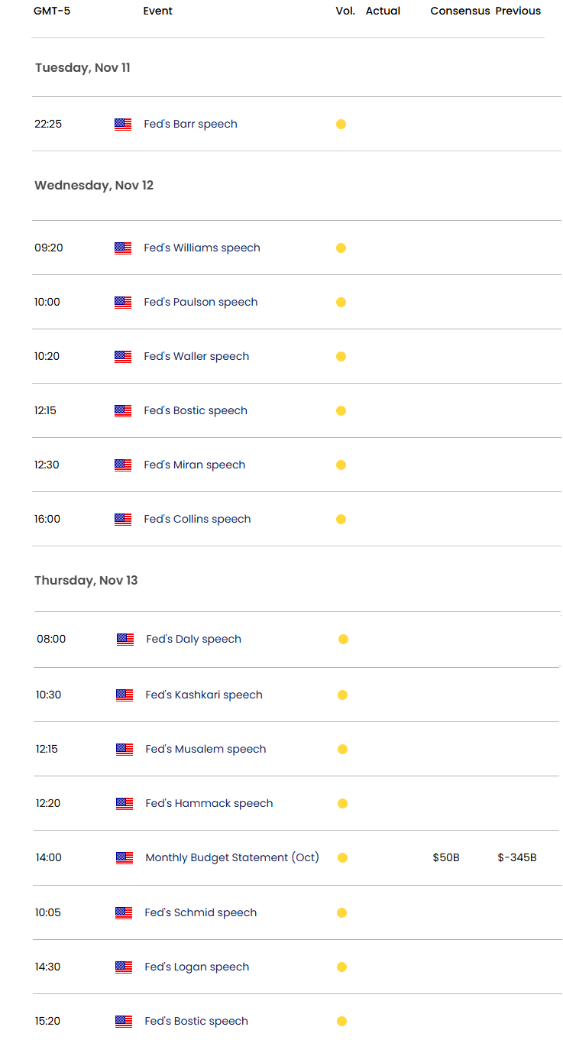
Task: Click the Vol. column header
Action: point(345,11)
